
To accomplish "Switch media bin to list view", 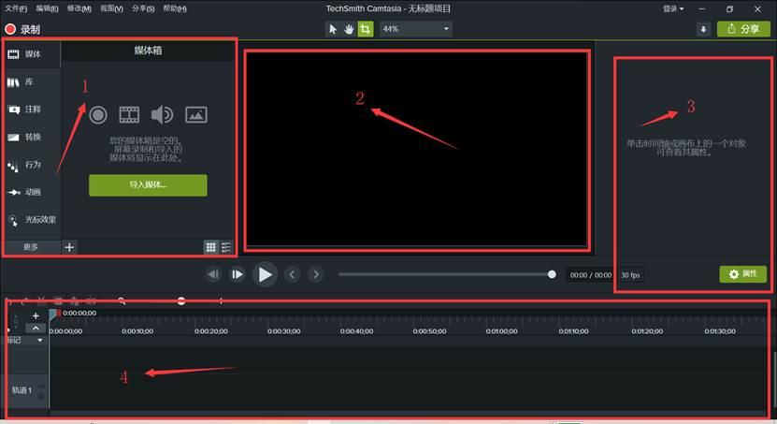I will pyautogui.click(x=226, y=247).
